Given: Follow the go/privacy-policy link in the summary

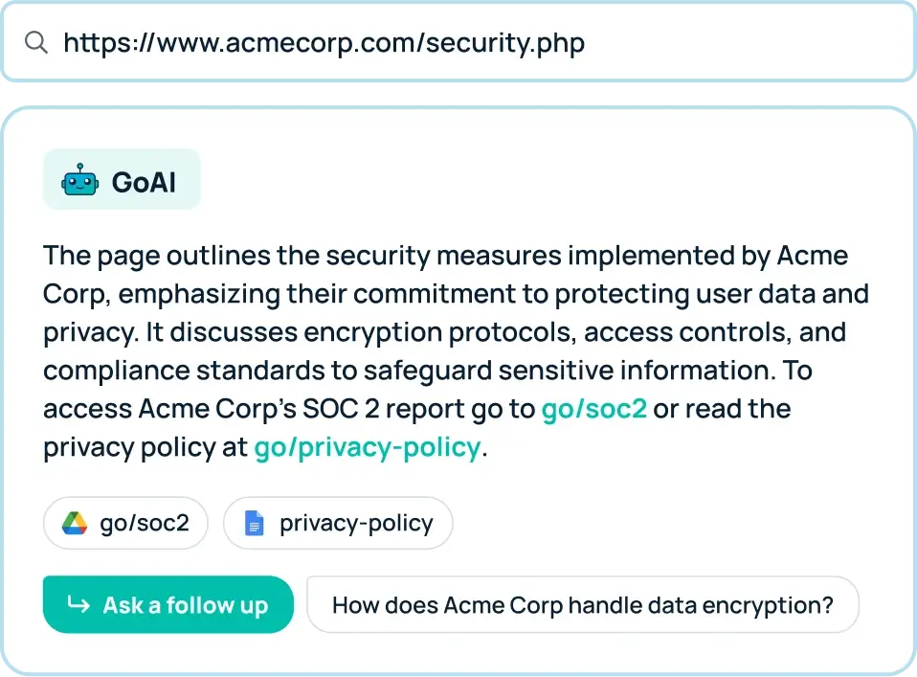Looking at the screenshot, I should coord(367,447).
